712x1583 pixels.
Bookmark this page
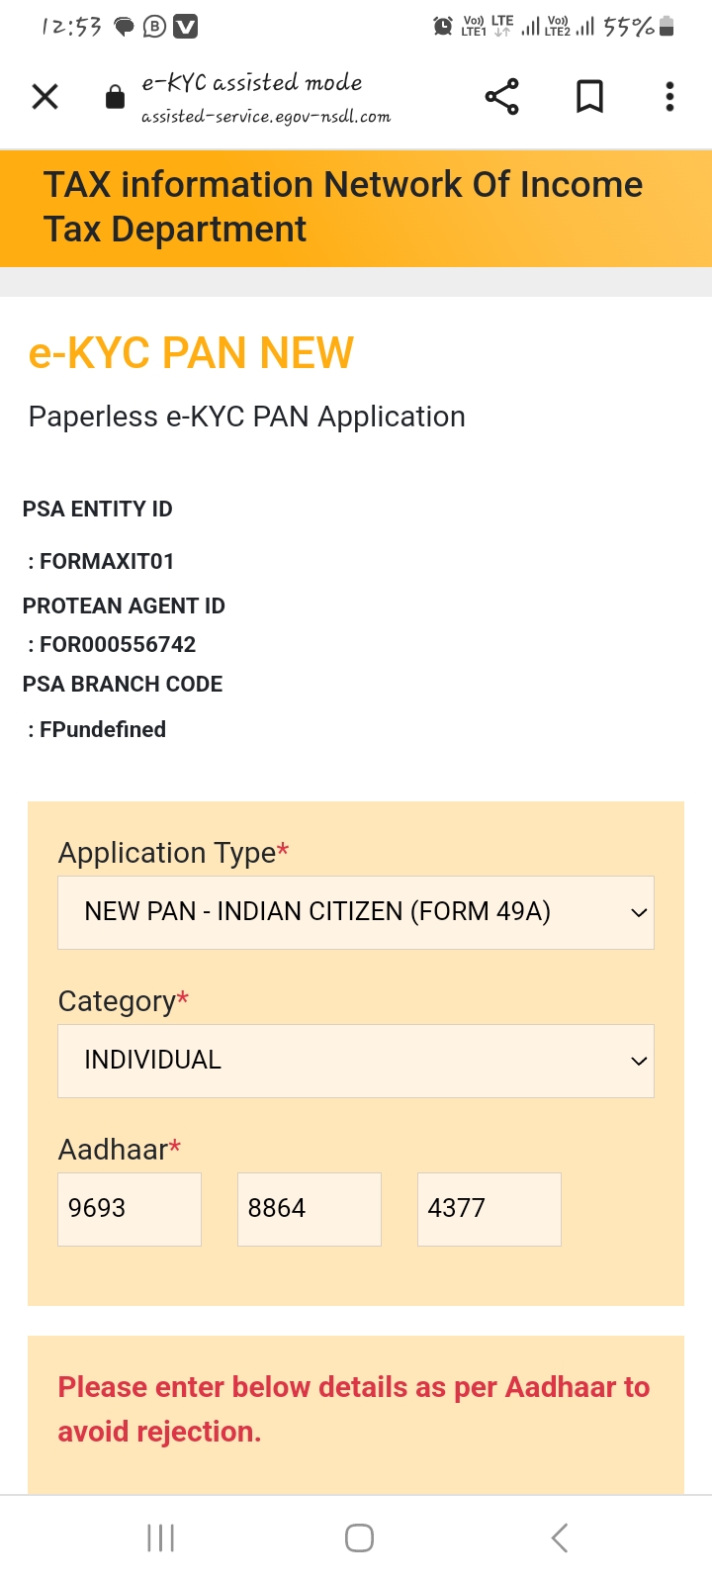coord(589,97)
